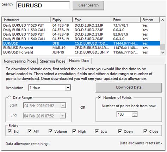Viewport: 167px width, 152px height.
Task: Click the instrument list scrollbar thumb
Action: (x=162, y=47)
